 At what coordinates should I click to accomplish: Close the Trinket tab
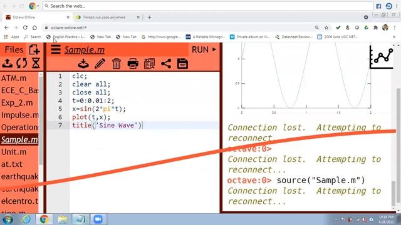138,17
